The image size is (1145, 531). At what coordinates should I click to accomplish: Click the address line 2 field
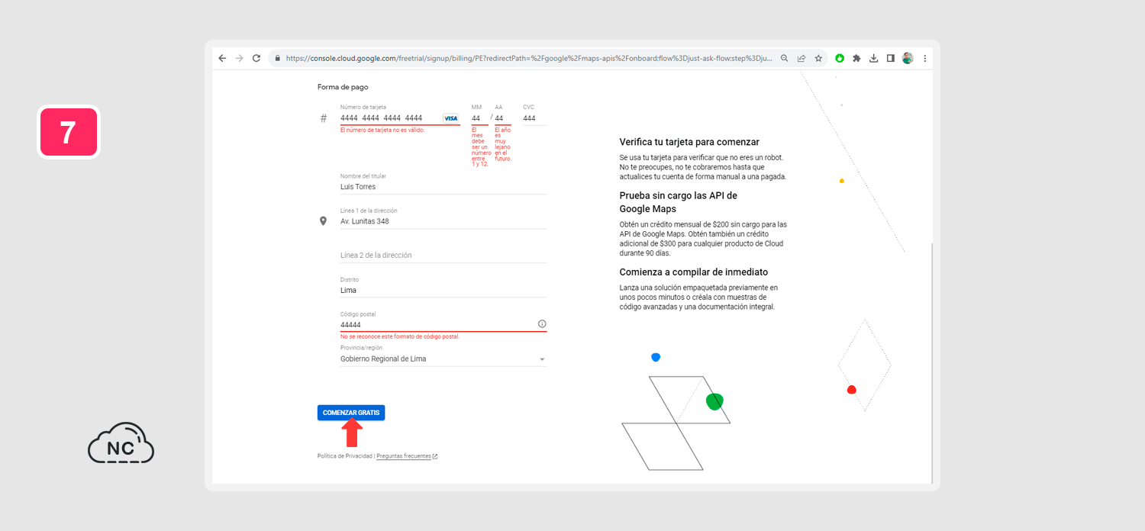coord(443,255)
